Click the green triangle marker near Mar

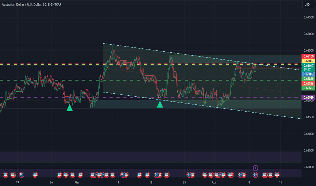(70, 108)
